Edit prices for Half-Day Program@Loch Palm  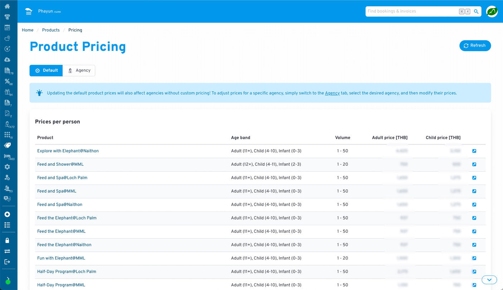474,271
